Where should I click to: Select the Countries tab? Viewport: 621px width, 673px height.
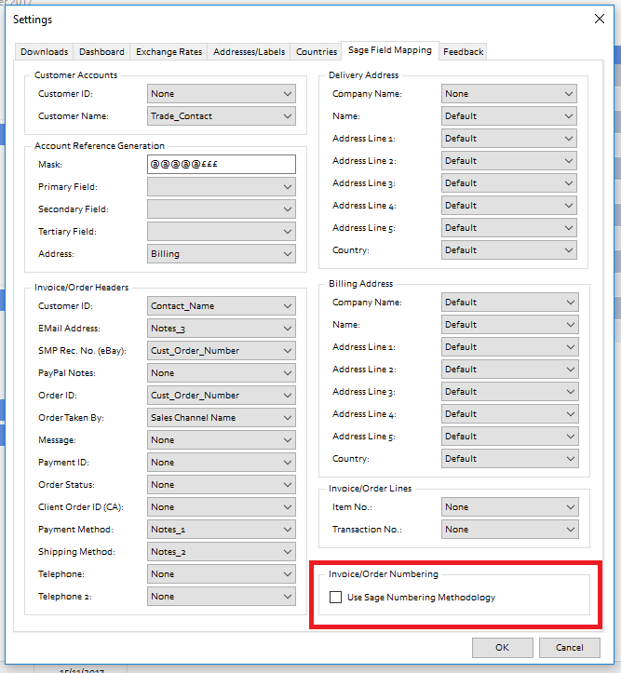coord(317,51)
